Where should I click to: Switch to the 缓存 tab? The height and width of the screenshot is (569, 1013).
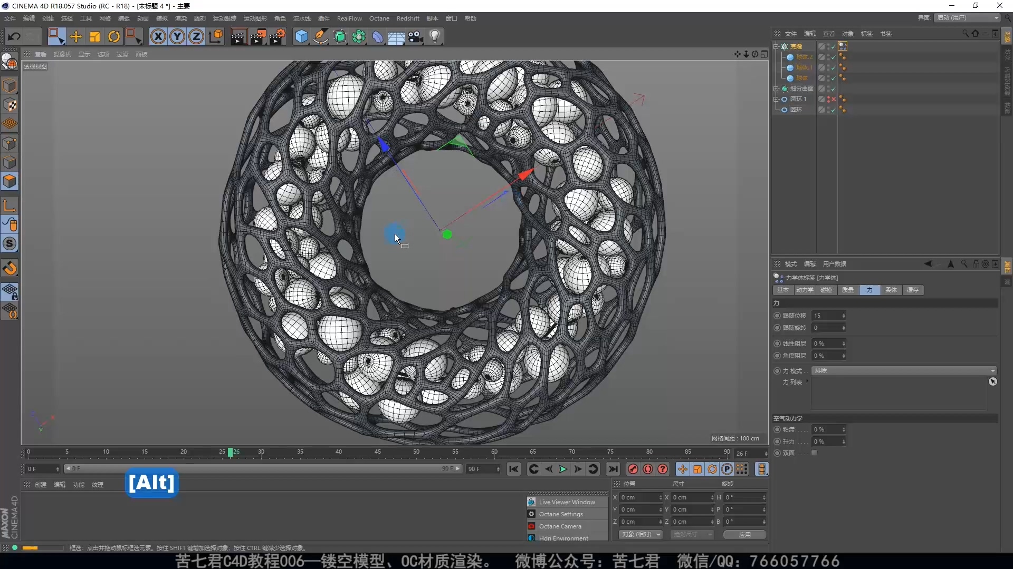point(913,290)
